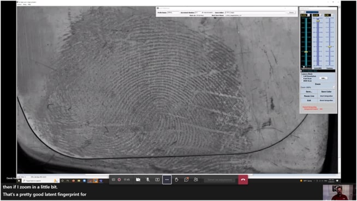Click the stepper arrows beside right slider value
Viewport: 357px width, 201px height.
click(332, 15)
